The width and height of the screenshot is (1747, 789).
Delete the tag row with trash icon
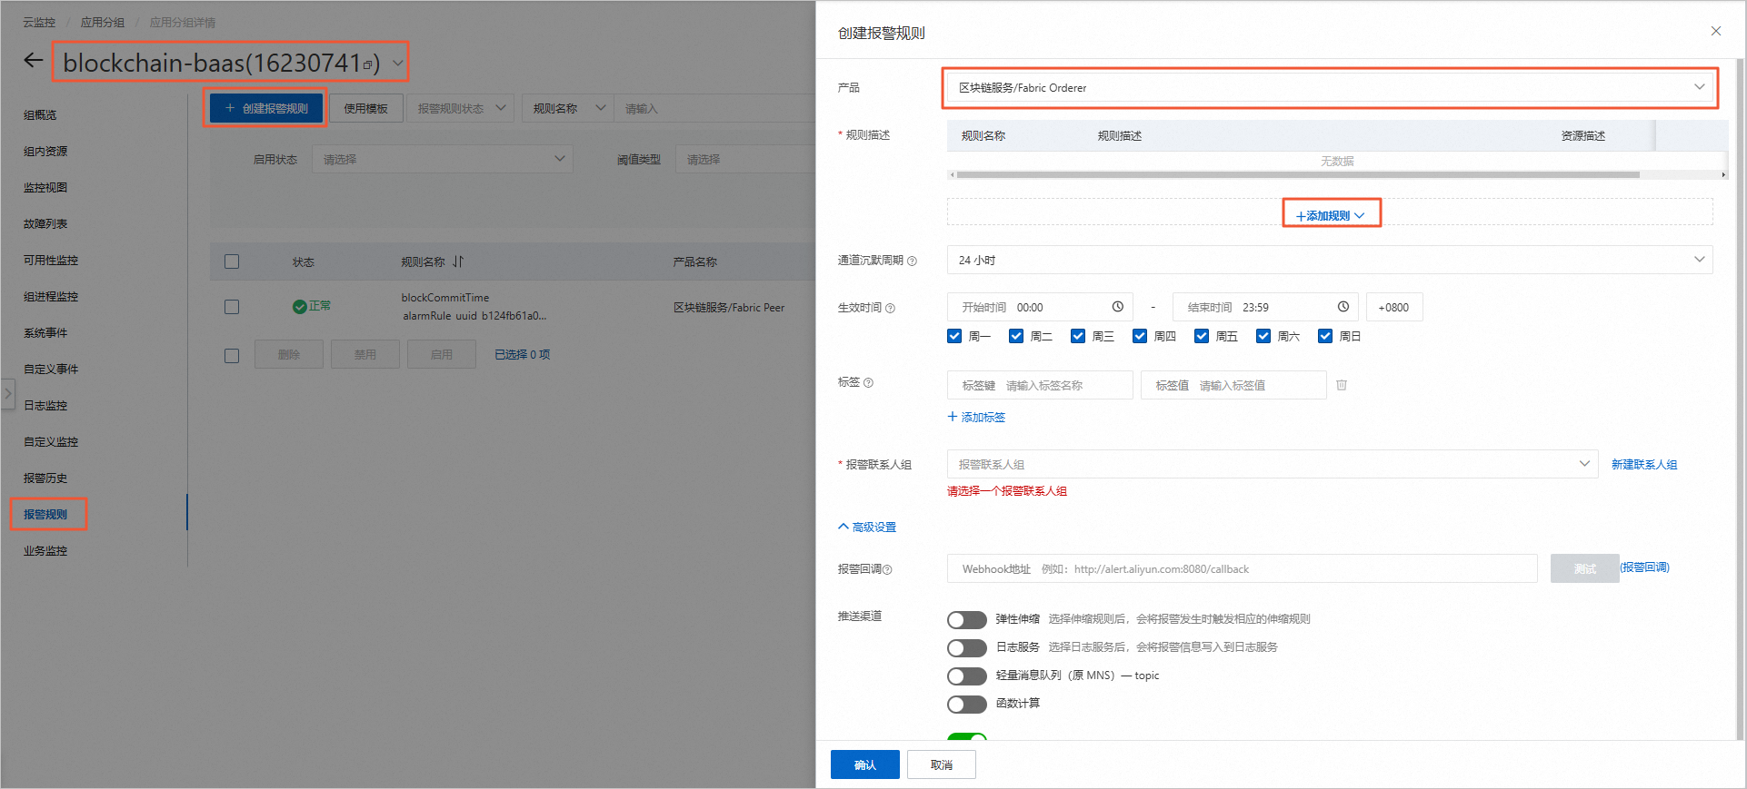click(x=1342, y=385)
